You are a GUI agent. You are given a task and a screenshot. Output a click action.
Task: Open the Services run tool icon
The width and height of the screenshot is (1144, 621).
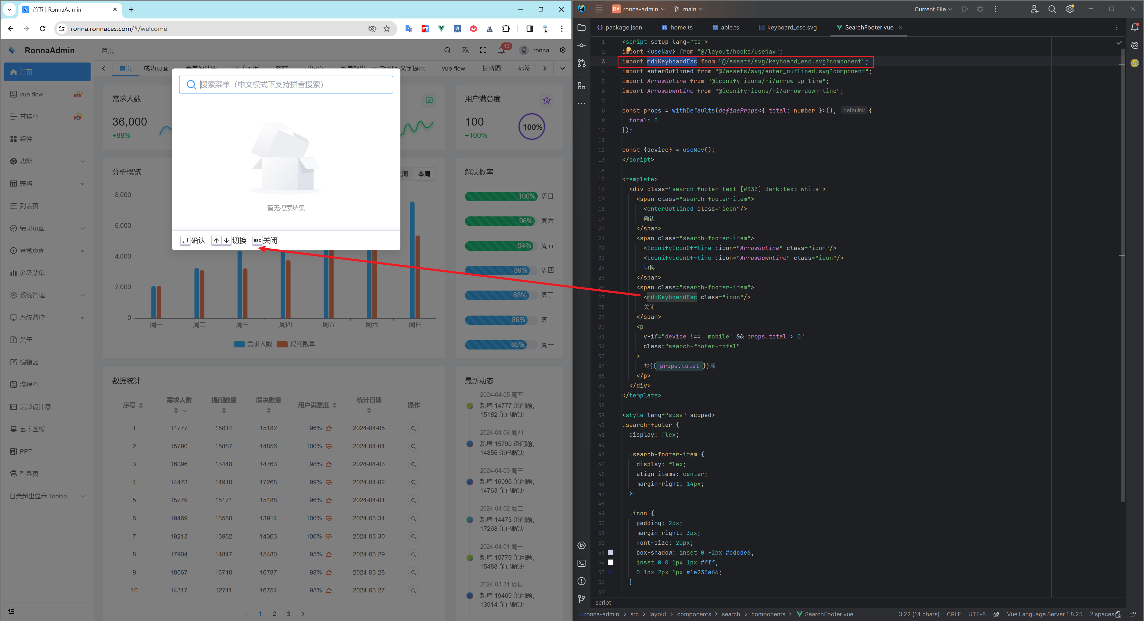coord(581,545)
